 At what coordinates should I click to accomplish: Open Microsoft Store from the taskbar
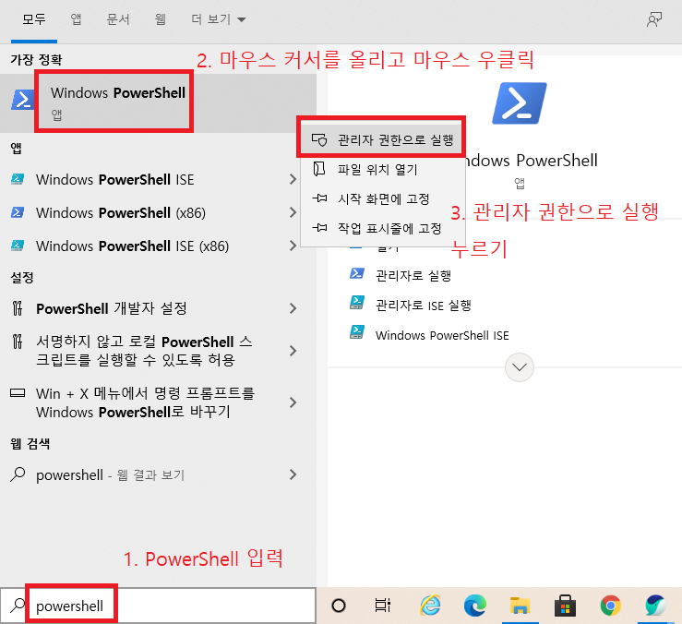[565, 606]
